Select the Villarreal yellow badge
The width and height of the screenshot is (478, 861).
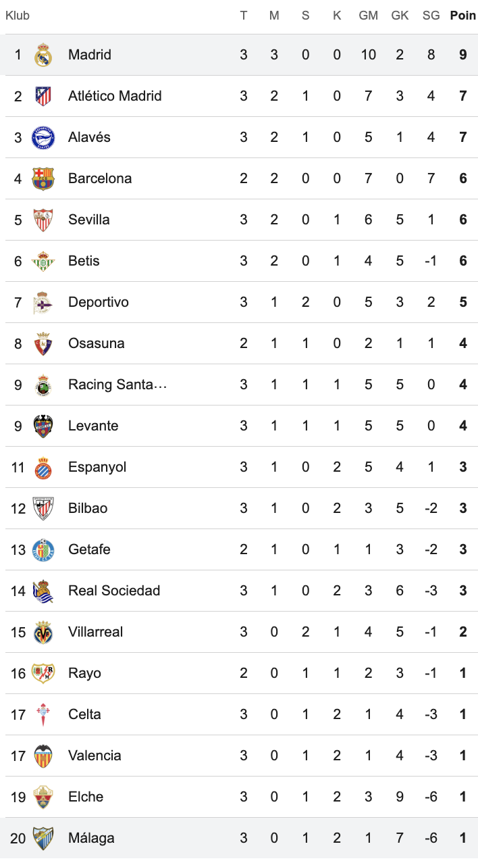coord(43,632)
